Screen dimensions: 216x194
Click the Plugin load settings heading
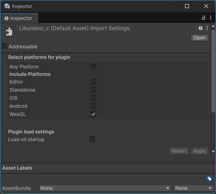pos(31,132)
